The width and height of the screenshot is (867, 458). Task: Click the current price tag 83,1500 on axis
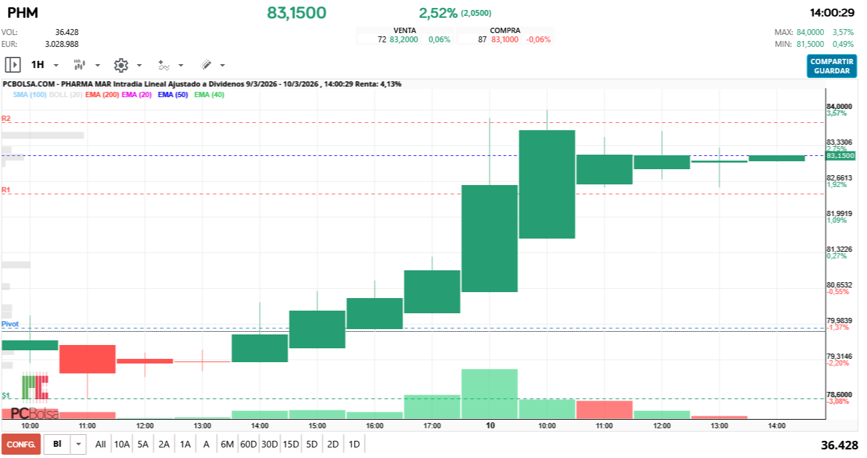coord(841,156)
